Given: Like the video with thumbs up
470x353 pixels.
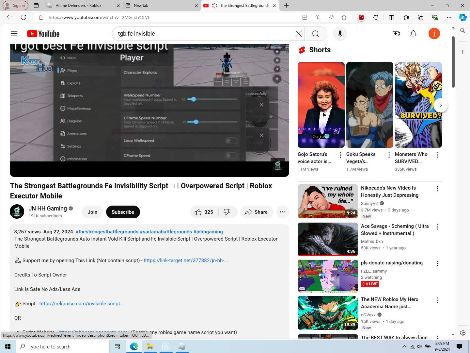Looking at the screenshot, I should point(204,212).
